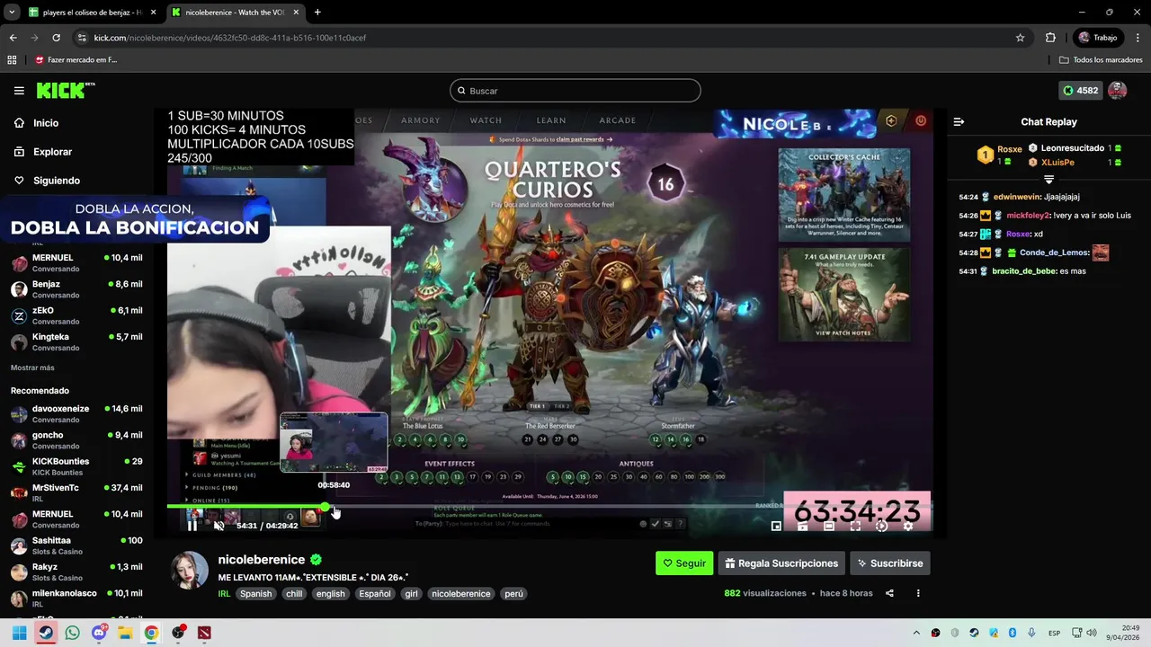
Task: Reload the current page
Action: [x=56, y=38]
